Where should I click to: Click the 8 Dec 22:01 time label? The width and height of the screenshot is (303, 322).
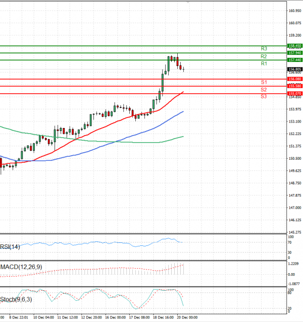tap(19, 317)
